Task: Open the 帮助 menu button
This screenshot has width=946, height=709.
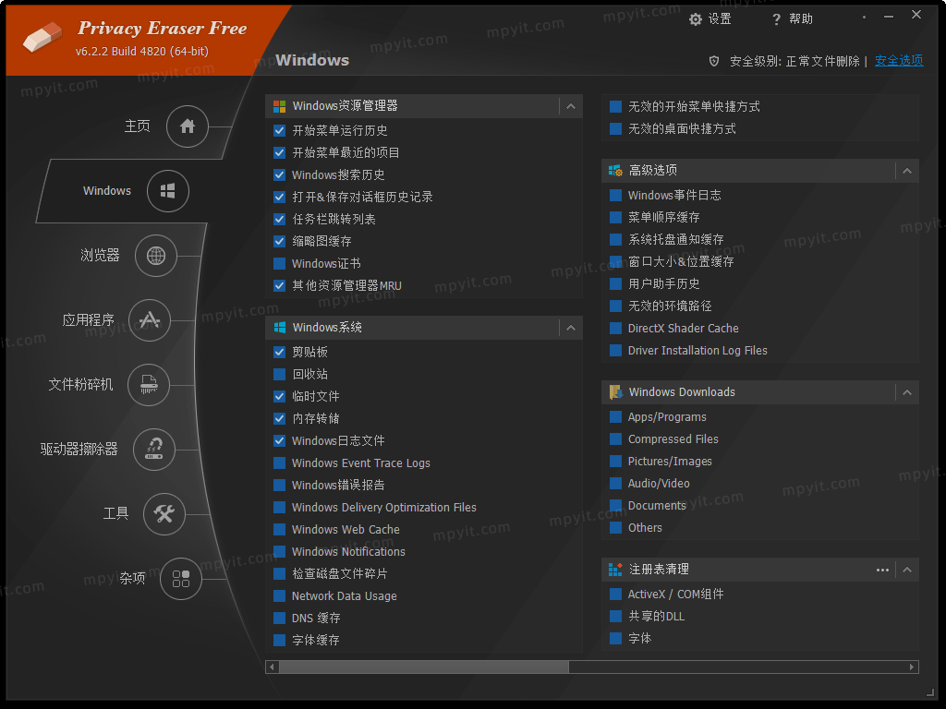Action: pos(792,19)
